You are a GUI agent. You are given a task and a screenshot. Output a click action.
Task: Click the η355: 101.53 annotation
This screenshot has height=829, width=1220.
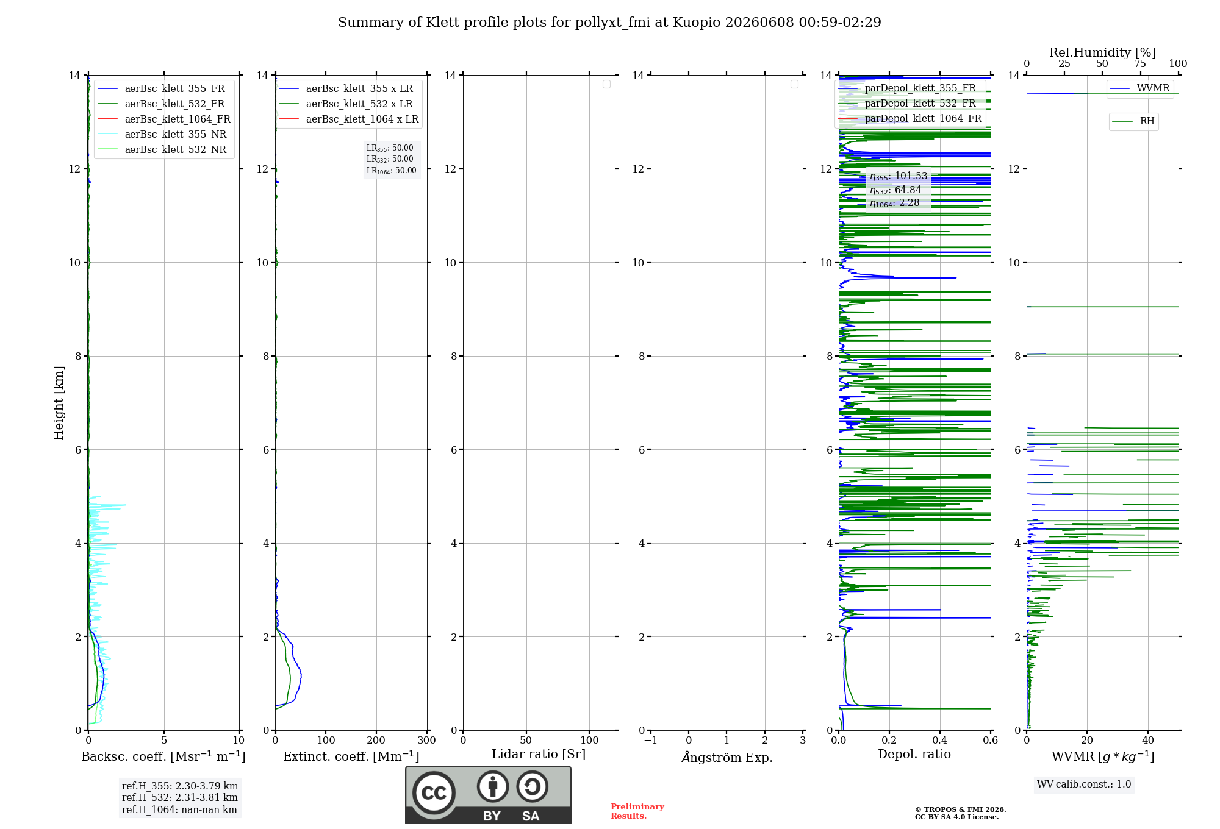click(899, 176)
